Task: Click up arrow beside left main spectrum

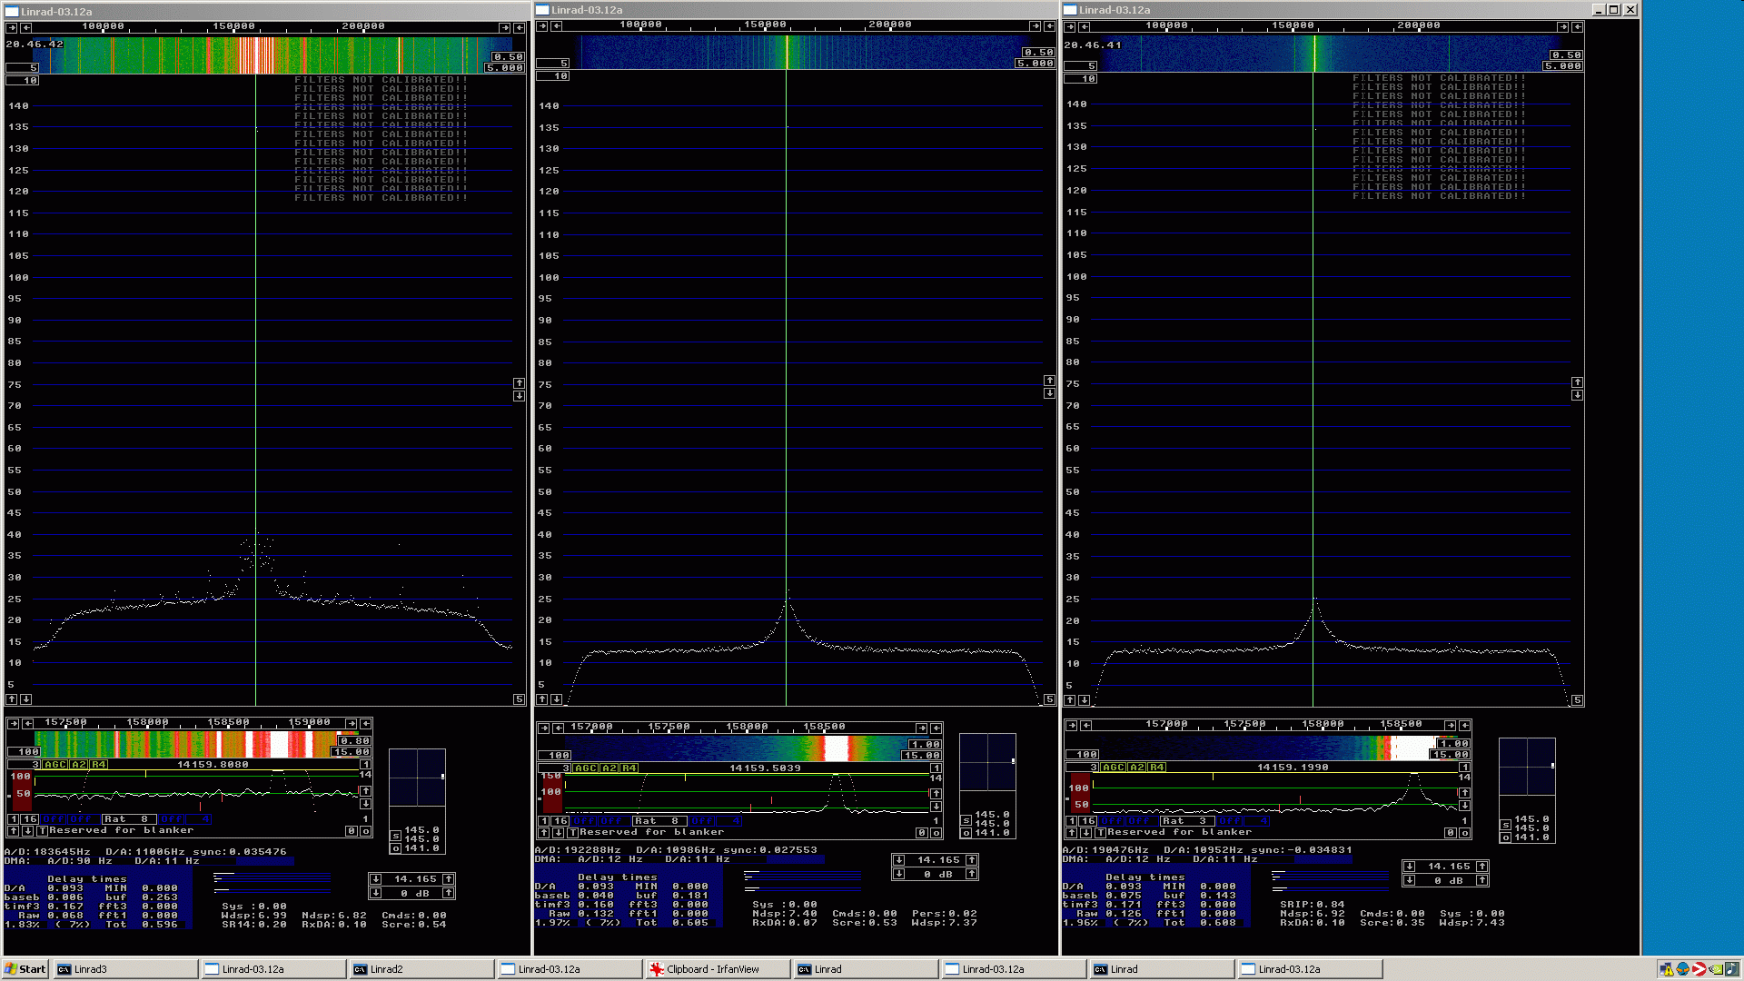Action: 519,383
